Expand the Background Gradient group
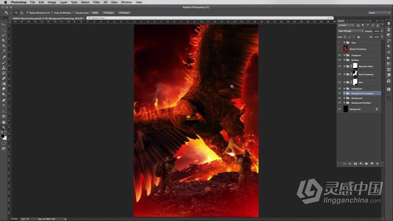The width and height of the screenshot is (393, 221). click(344, 103)
